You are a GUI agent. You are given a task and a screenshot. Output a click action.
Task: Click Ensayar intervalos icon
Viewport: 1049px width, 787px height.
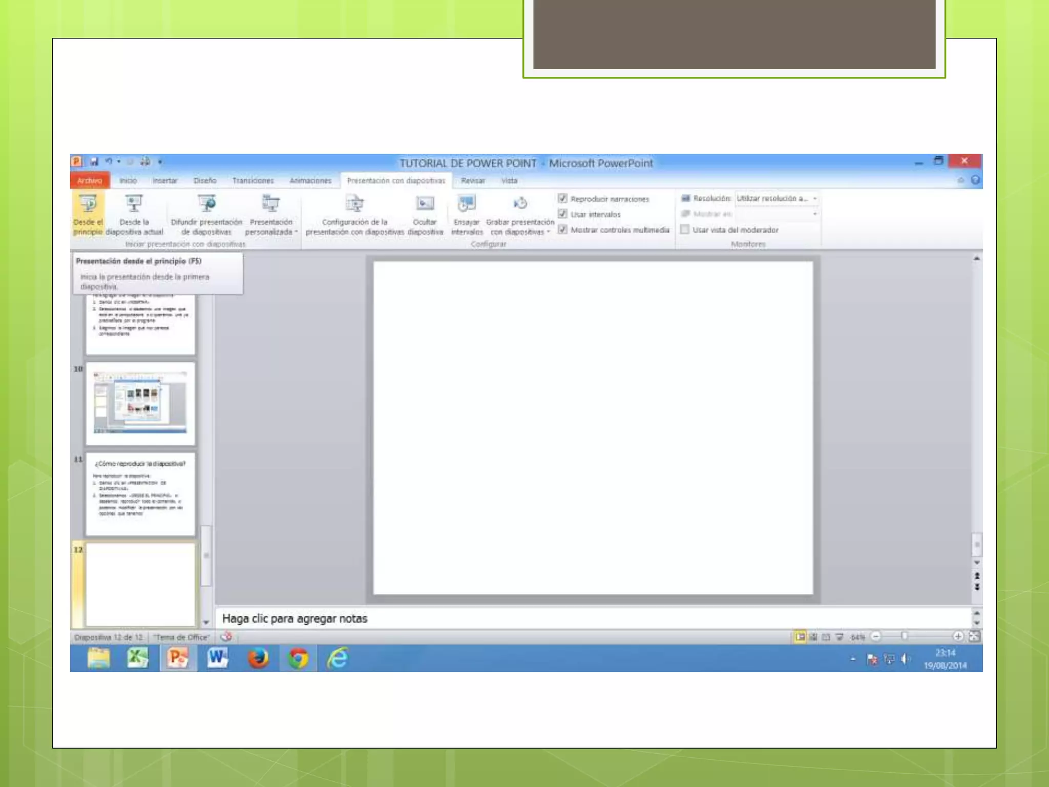(466, 204)
